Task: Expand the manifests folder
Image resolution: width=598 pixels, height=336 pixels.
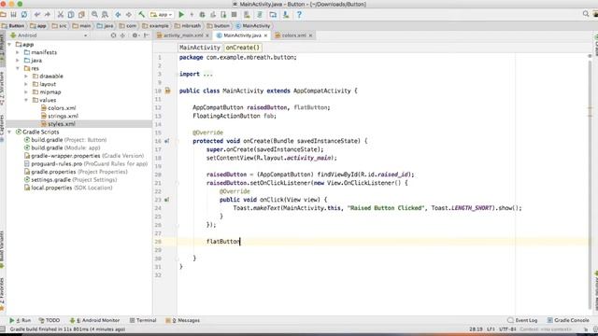Action: 18,52
